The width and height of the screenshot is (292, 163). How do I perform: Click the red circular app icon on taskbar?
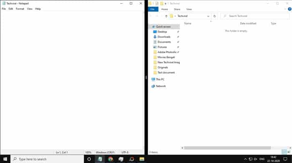coord(131,159)
